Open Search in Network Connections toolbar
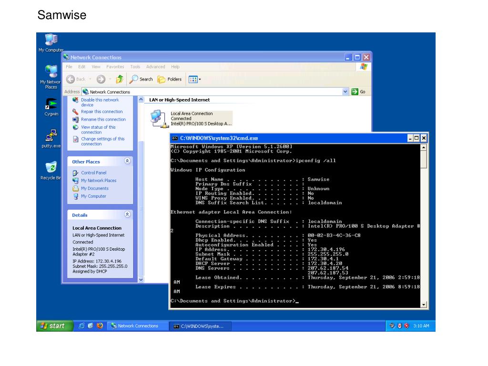This screenshot has height=366, width=488. click(141, 80)
